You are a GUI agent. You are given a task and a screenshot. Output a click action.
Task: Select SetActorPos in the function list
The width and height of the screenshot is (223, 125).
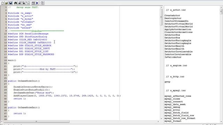click(x=172, y=35)
